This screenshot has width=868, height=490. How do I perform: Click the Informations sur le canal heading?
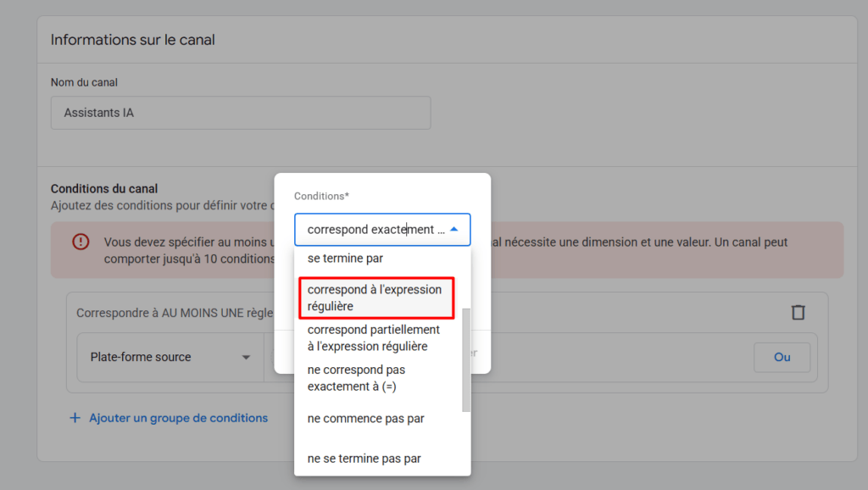(133, 40)
